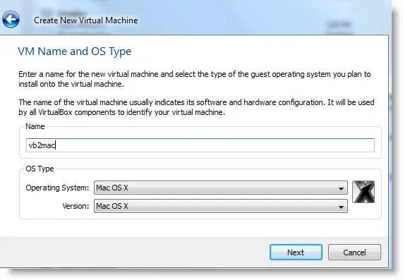
Task: Click the 'VM Name and OS Type' heading
Action: (75, 51)
